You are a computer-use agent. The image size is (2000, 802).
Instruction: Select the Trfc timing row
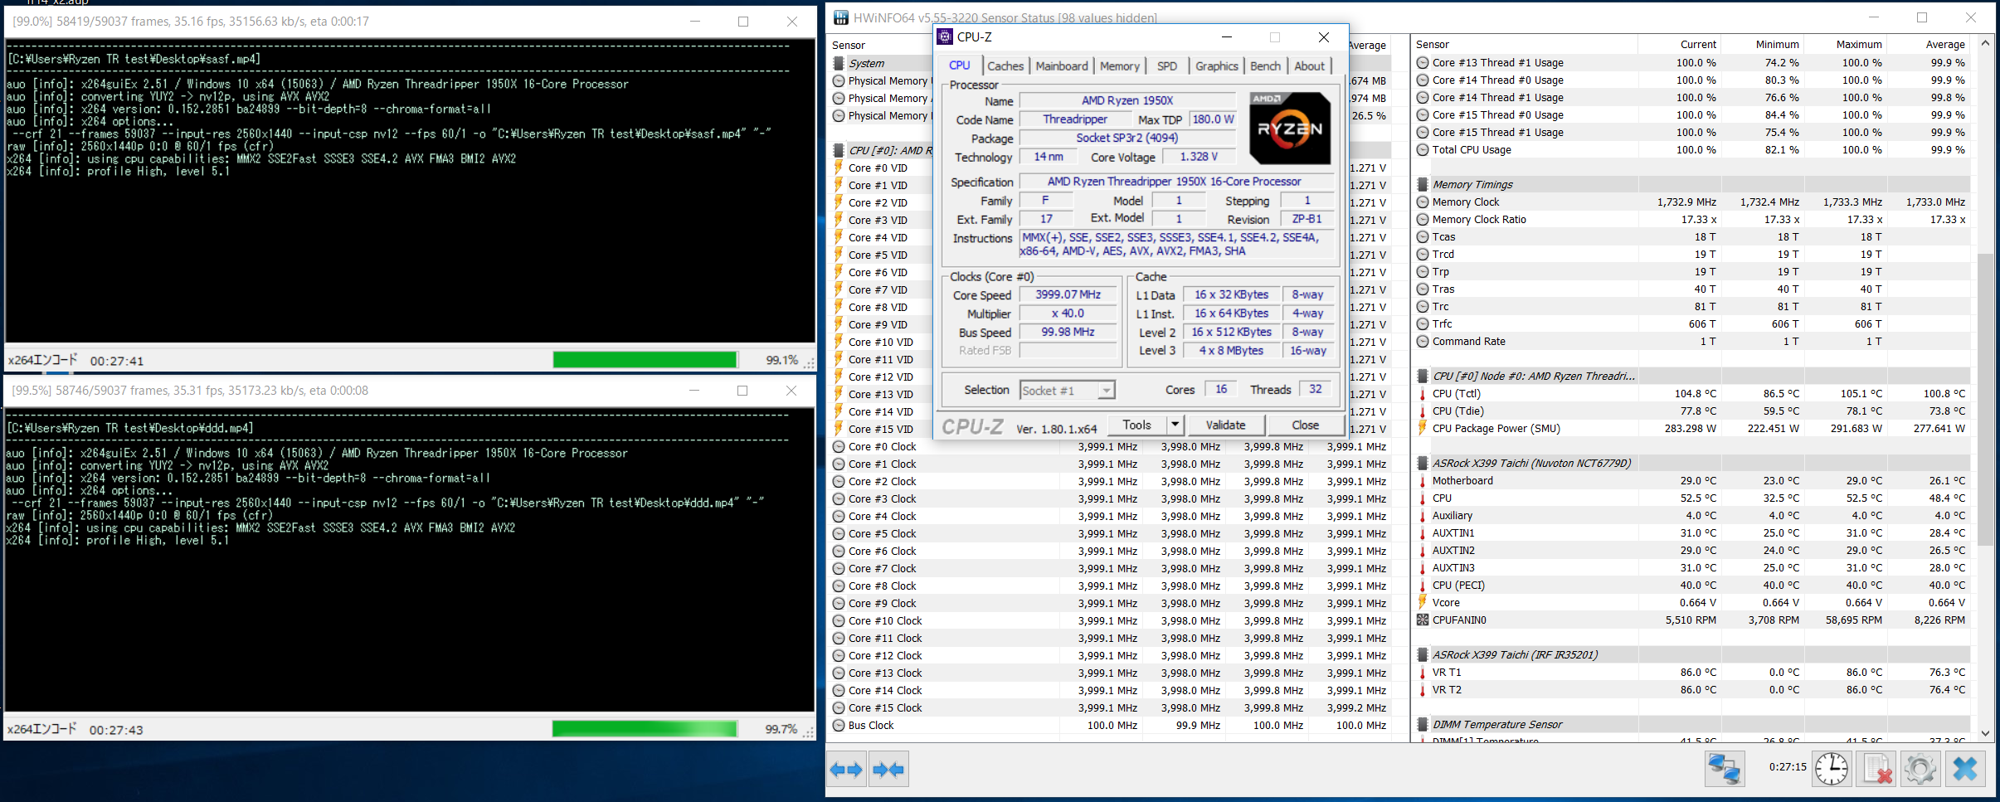coord(1691,324)
